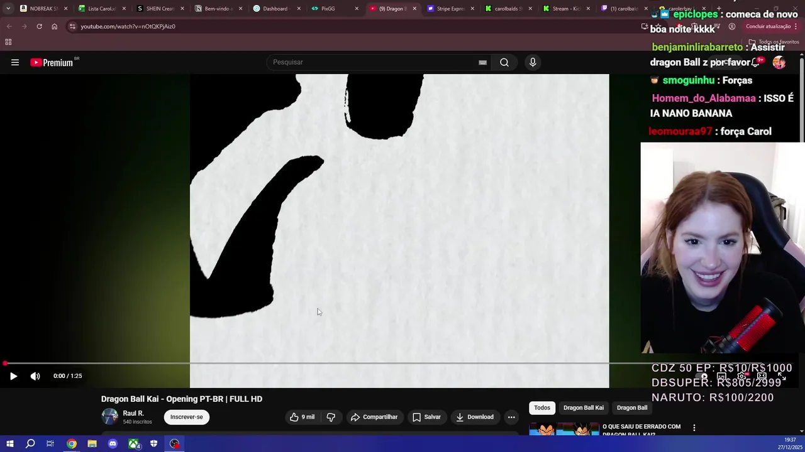Open OBS Studio from the taskbar
The width and height of the screenshot is (805, 452).
coord(174,444)
